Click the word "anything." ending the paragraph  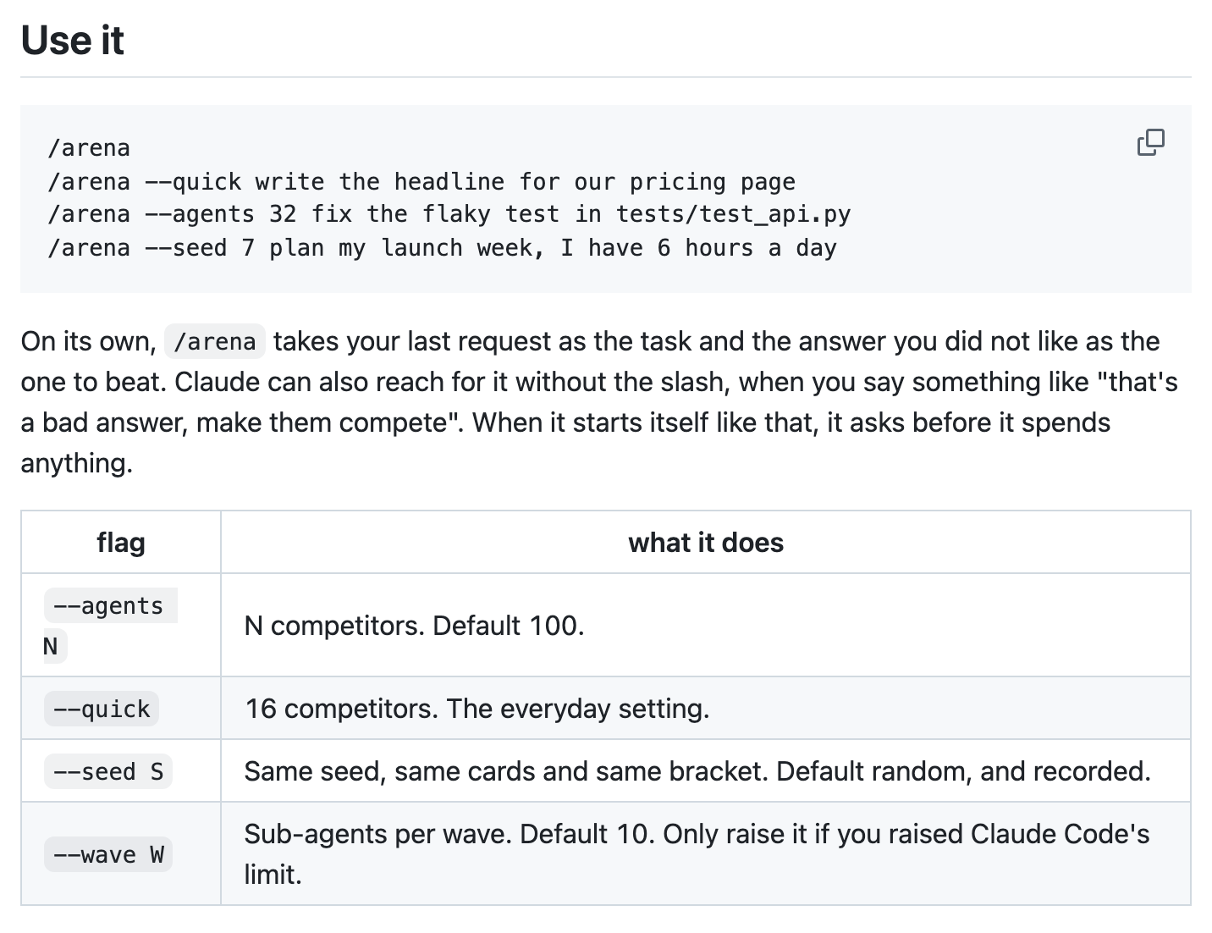pyautogui.click(x=77, y=463)
